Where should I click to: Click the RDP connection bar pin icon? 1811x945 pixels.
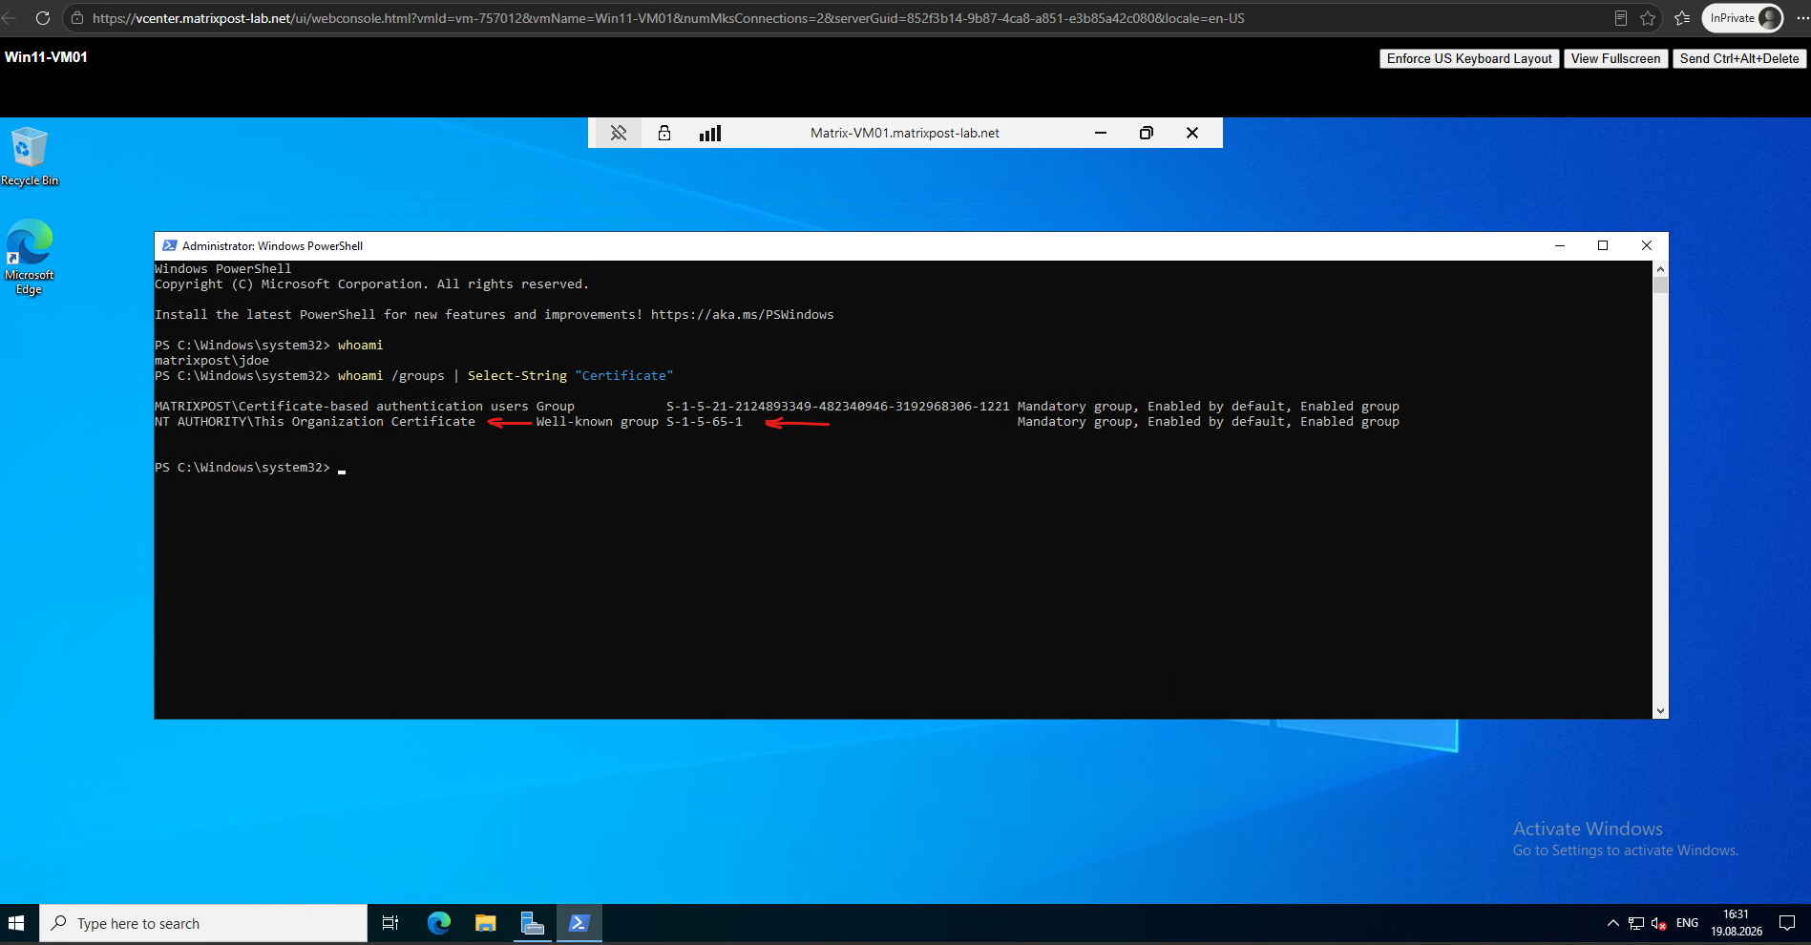619,133
